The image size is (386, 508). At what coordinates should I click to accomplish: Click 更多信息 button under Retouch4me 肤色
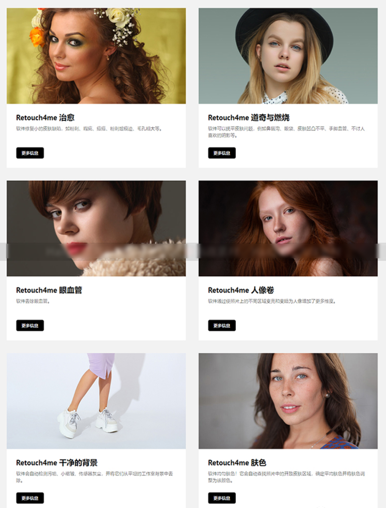[x=222, y=498]
